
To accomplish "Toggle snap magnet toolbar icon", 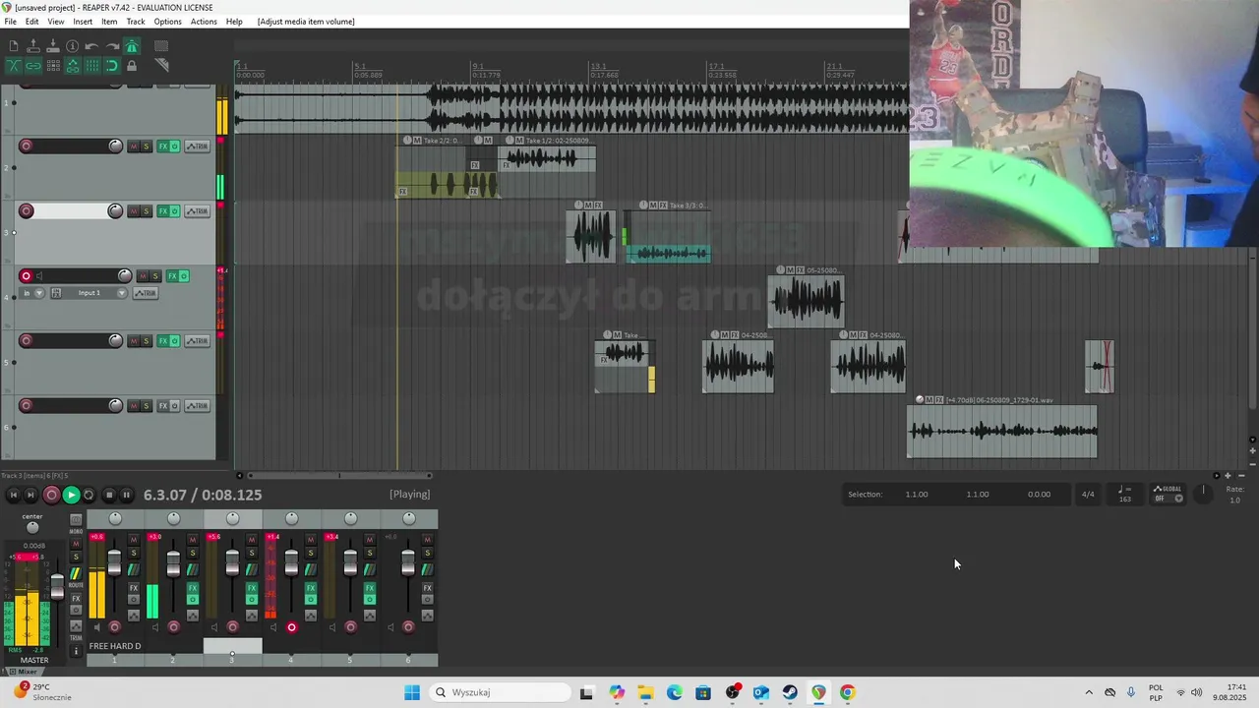I will point(112,66).
